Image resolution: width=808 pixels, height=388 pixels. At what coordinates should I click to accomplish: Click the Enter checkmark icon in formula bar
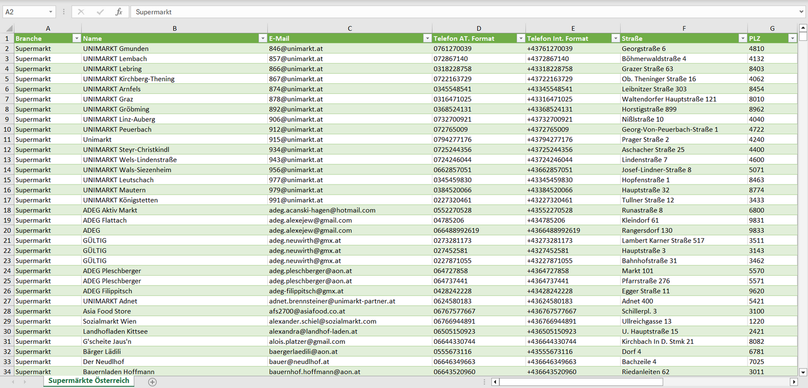coord(100,12)
